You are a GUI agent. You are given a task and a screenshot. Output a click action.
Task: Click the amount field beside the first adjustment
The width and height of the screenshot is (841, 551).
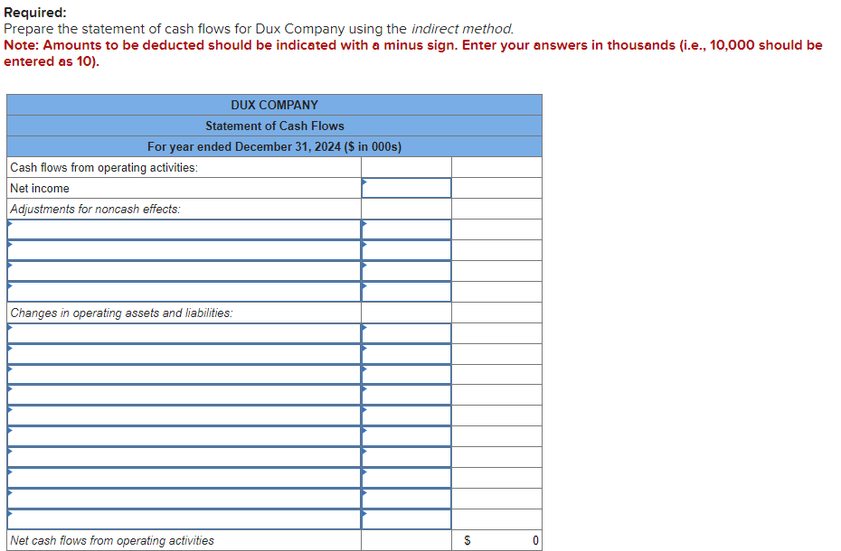[405, 229]
